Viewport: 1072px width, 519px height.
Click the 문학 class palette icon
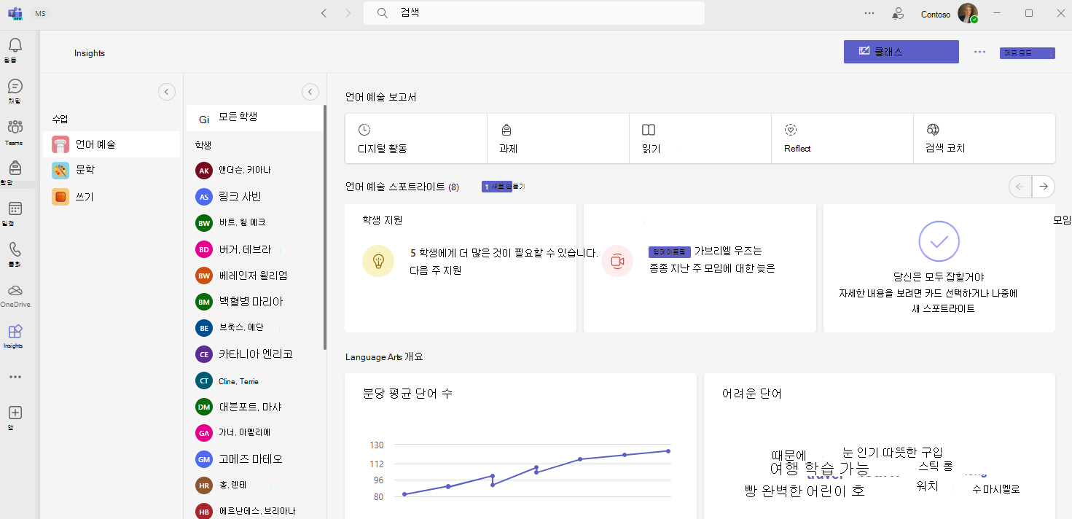point(60,170)
